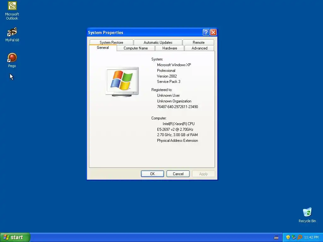Click the 'System:' label
323x242 pixels.
pos(157,59)
